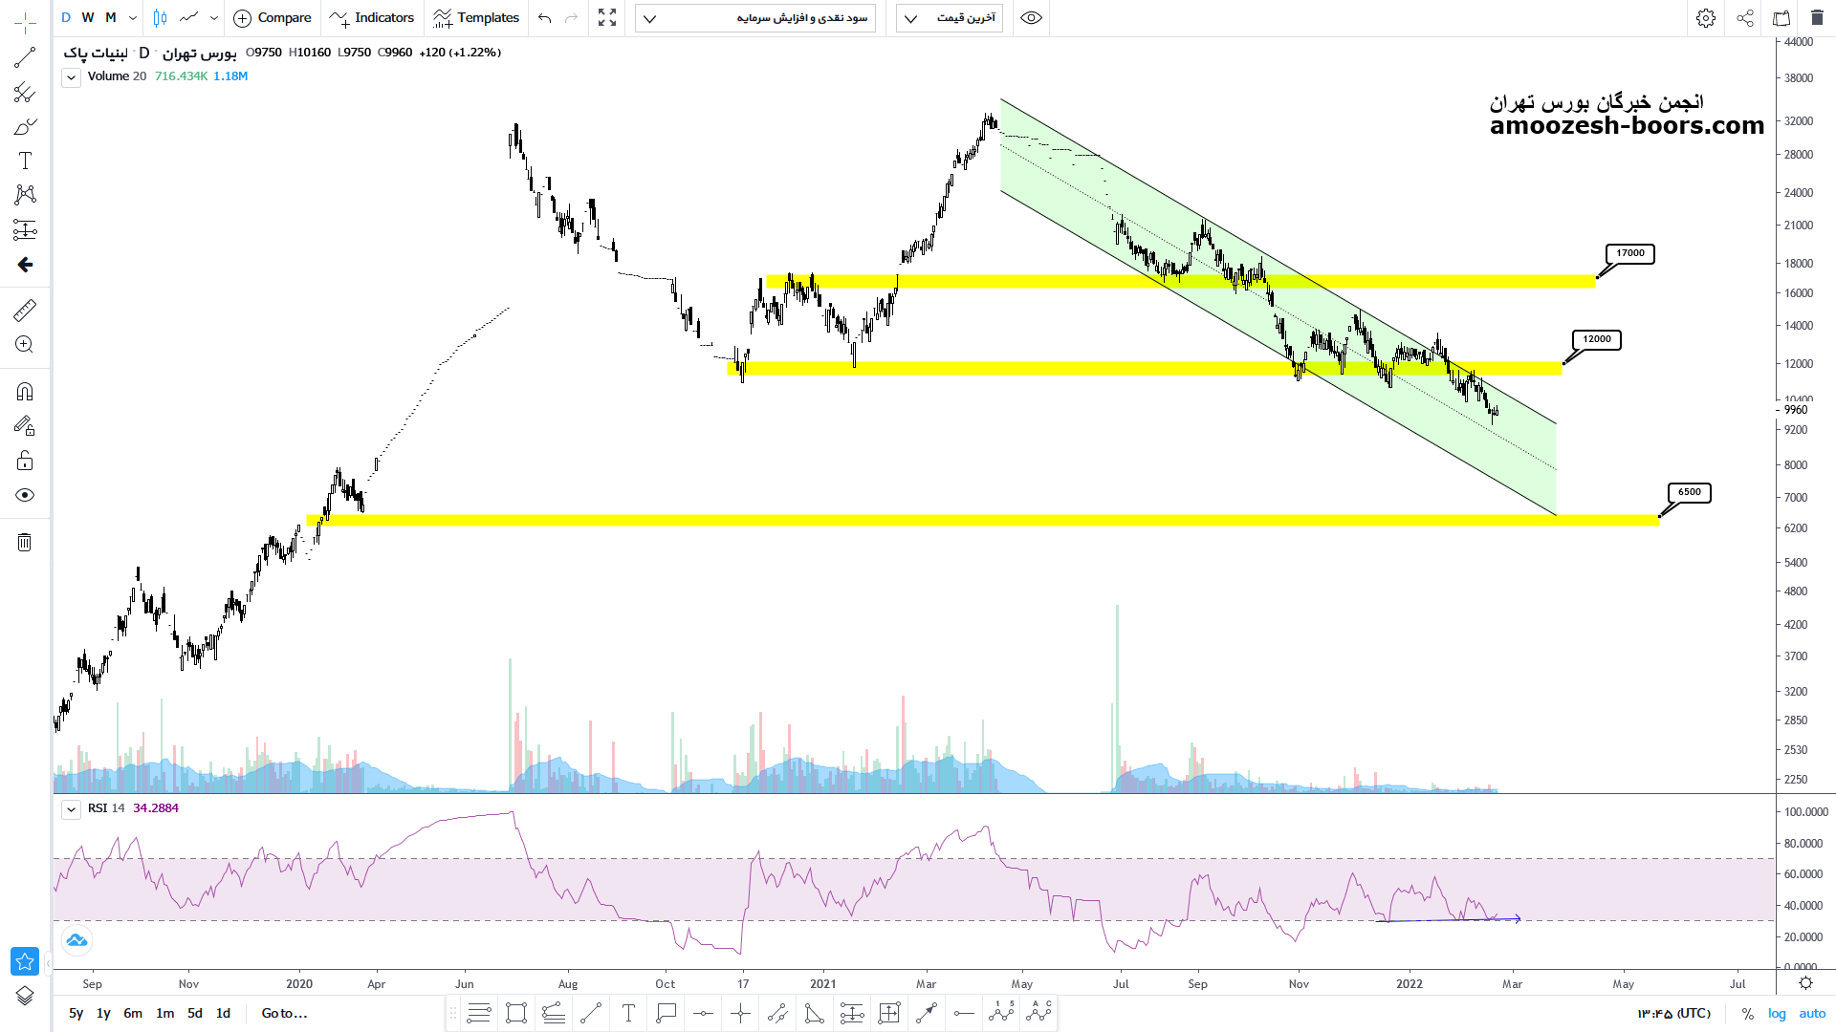Click the Go to... button
The height and width of the screenshot is (1032, 1836).
click(x=284, y=1014)
